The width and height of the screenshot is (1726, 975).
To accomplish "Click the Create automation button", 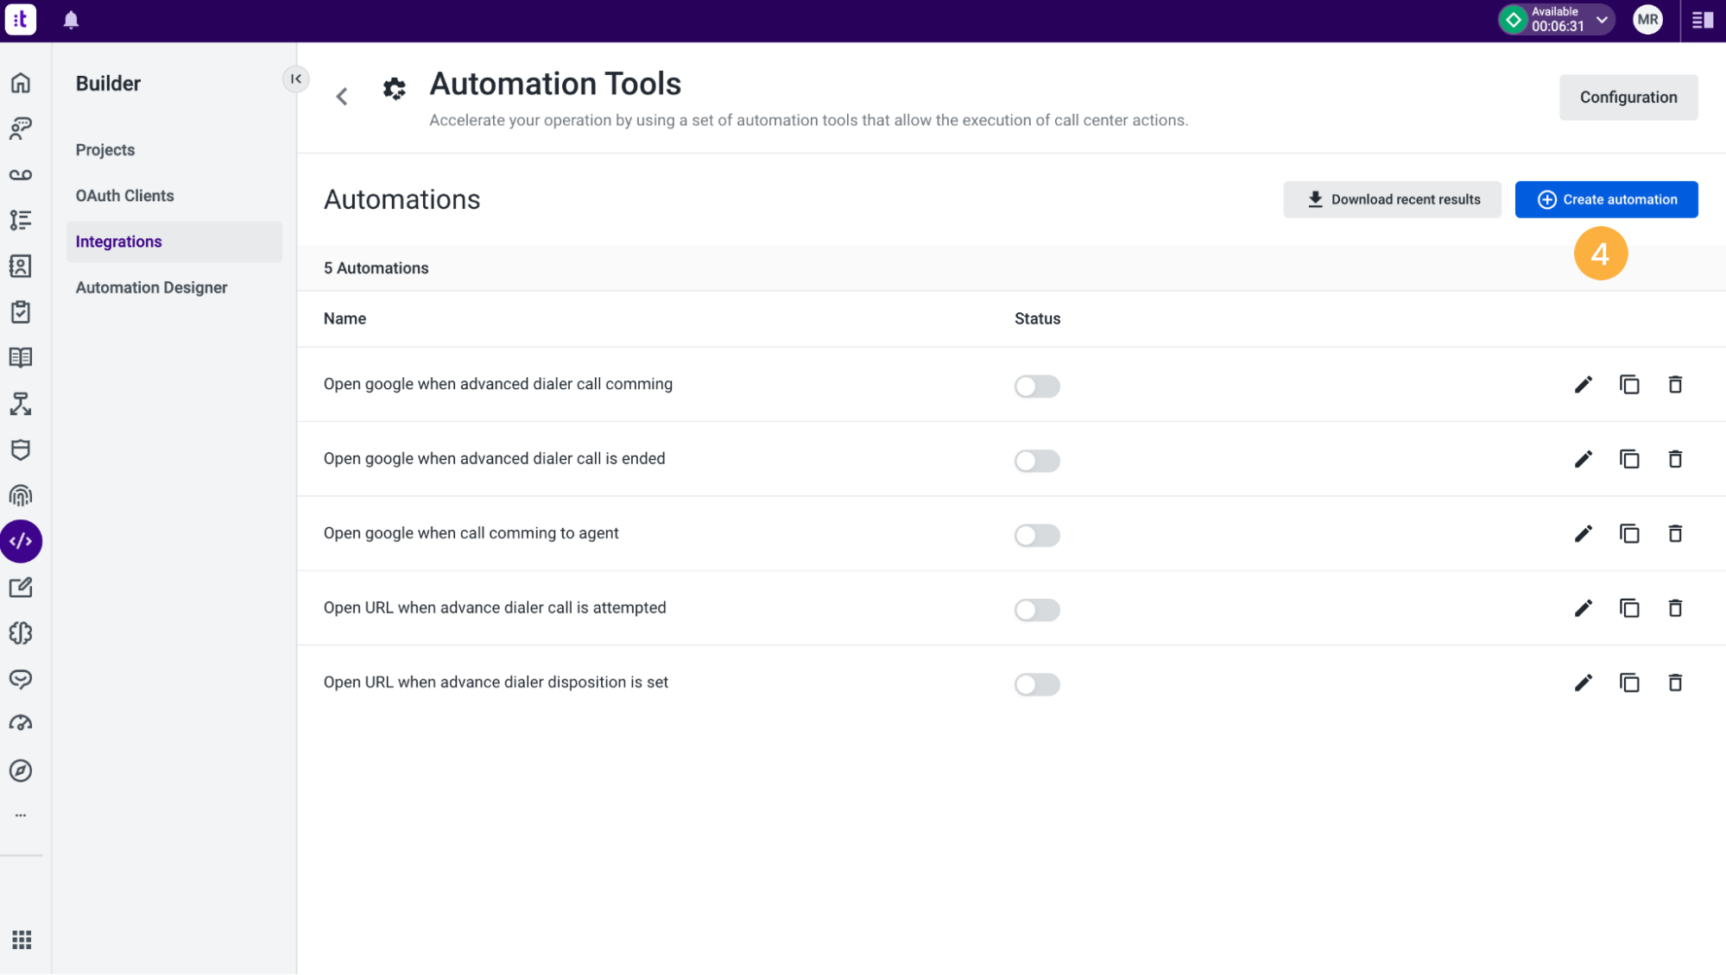I will (x=1606, y=199).
